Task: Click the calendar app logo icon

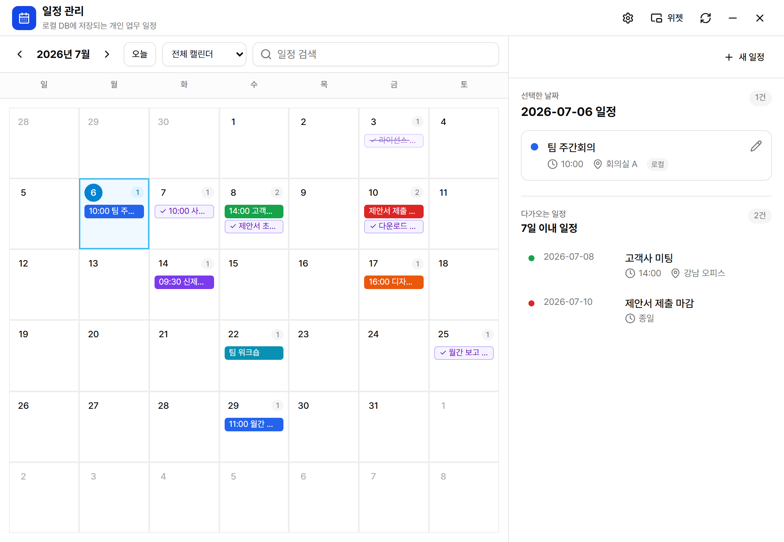Action: [24, 18]
